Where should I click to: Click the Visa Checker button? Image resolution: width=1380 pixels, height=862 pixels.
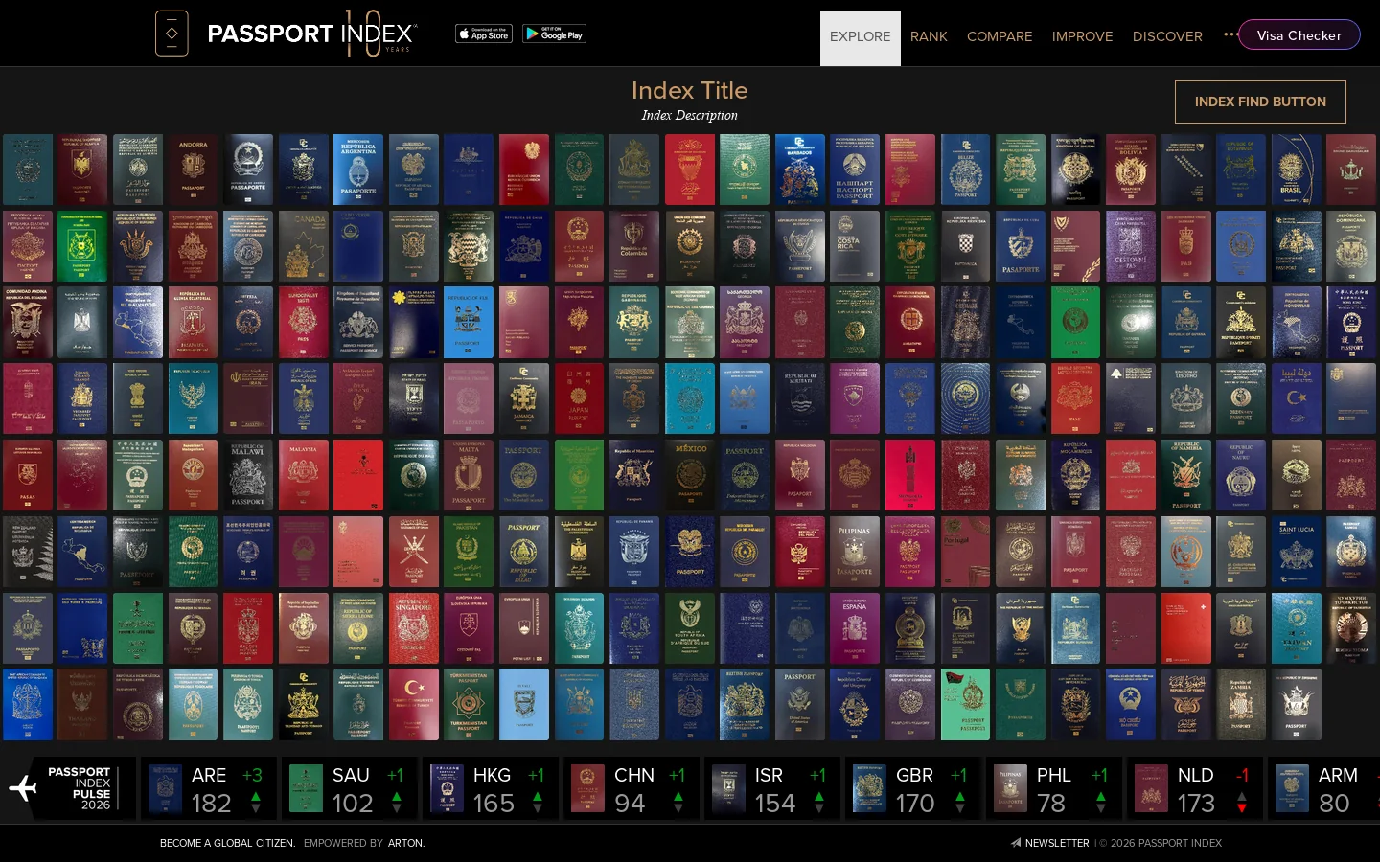point(1299,34)
